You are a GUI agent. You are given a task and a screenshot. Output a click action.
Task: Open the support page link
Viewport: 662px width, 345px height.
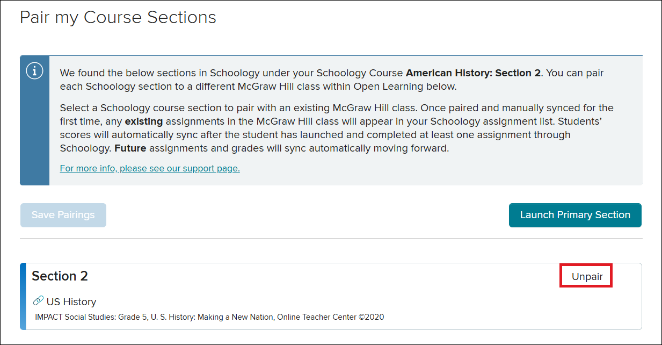(150, 168)
